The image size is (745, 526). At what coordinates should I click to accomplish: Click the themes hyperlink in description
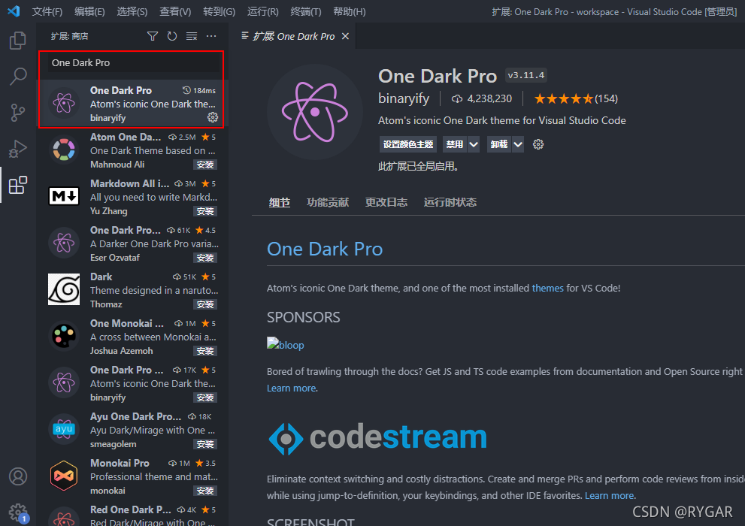coord(547,288)
